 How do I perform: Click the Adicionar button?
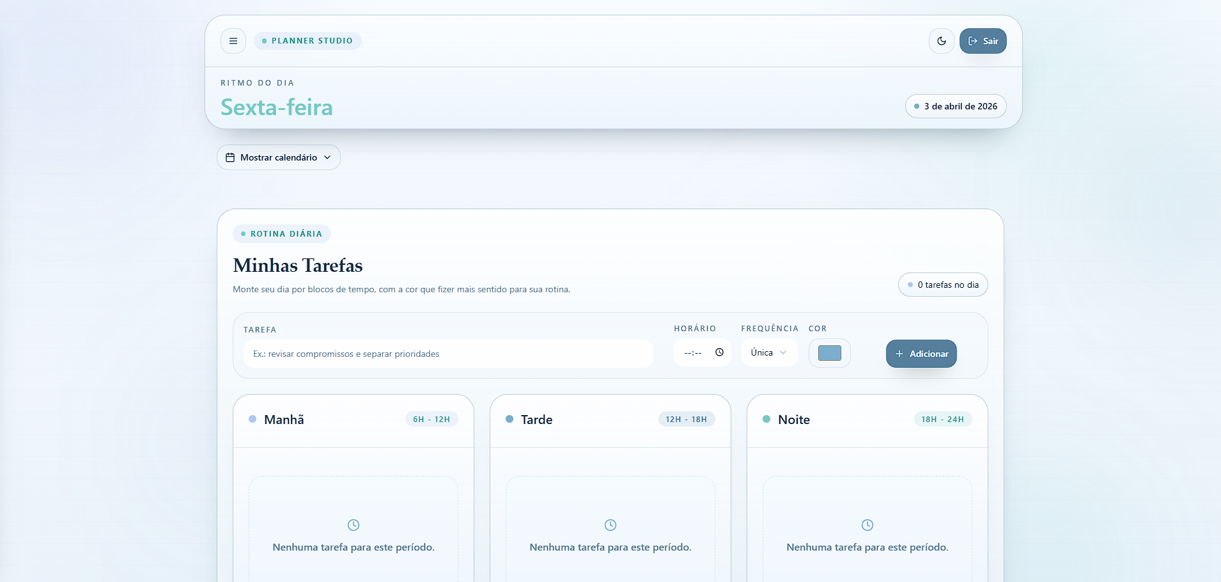point(921,354)
